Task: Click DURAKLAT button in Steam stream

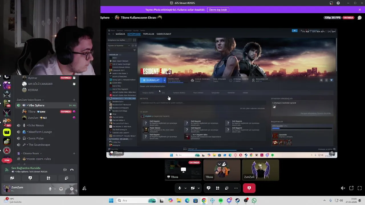Action: (x=151, y=80)
